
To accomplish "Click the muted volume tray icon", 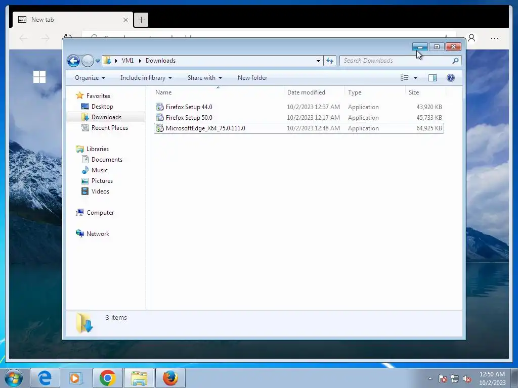I will tap(467, 378).
